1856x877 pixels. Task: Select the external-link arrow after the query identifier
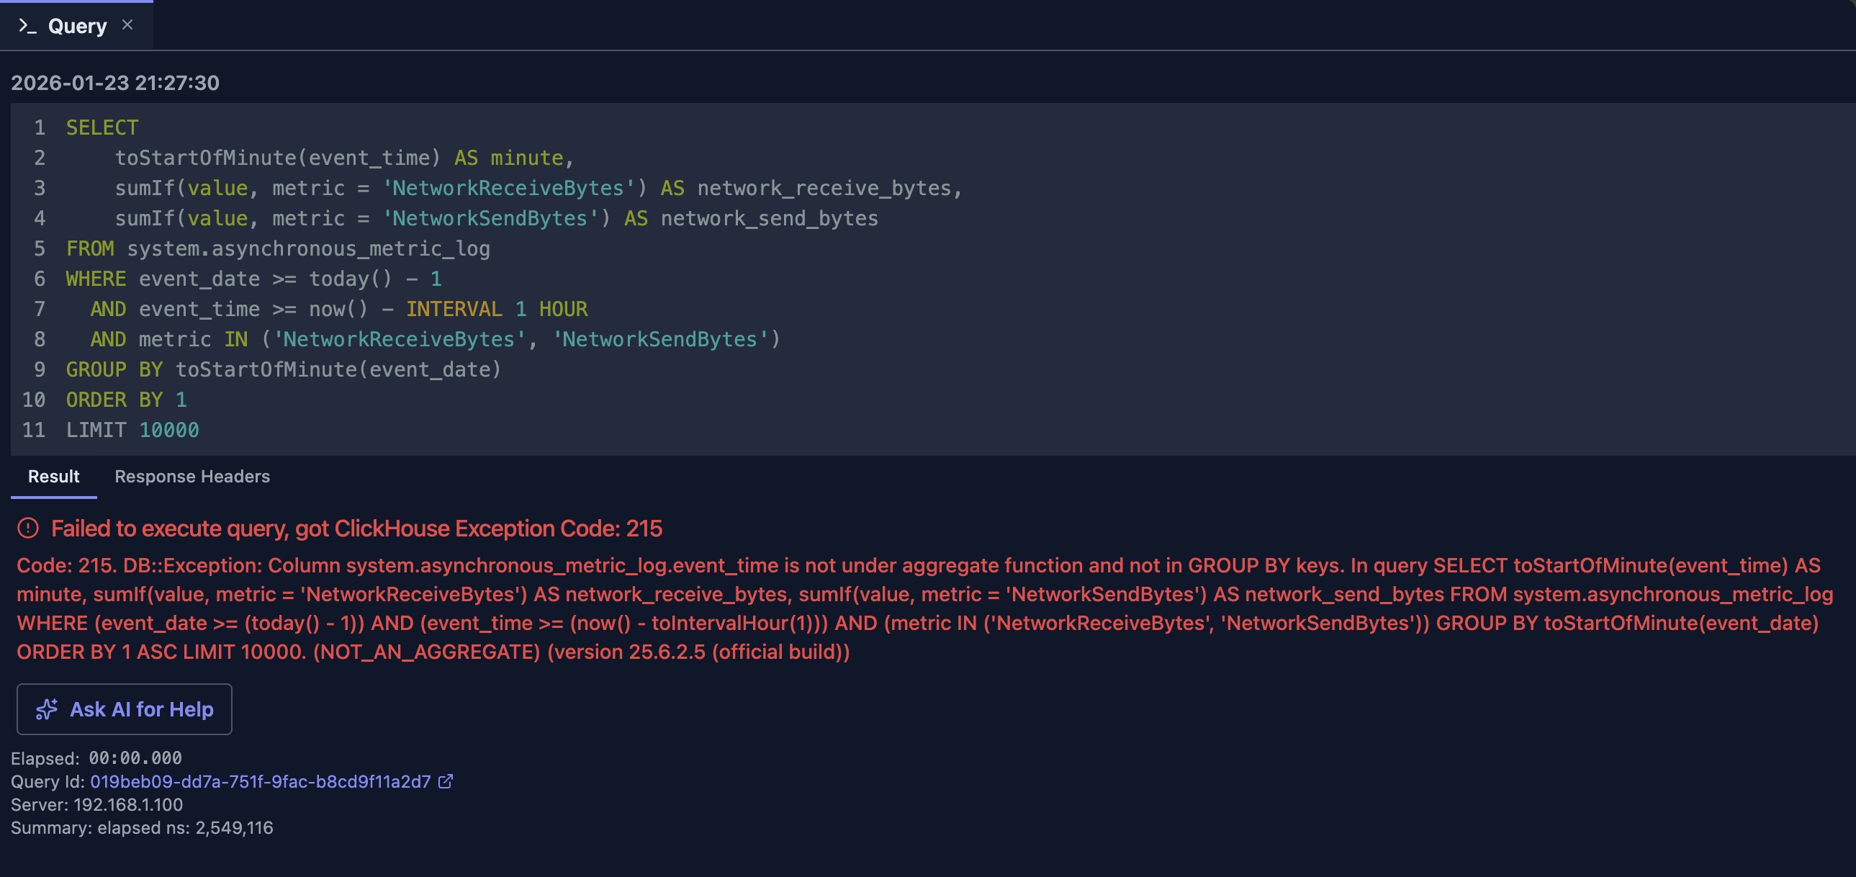coord(446,781)
